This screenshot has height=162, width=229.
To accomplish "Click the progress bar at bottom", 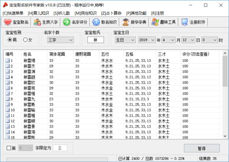I will (57, 159).
